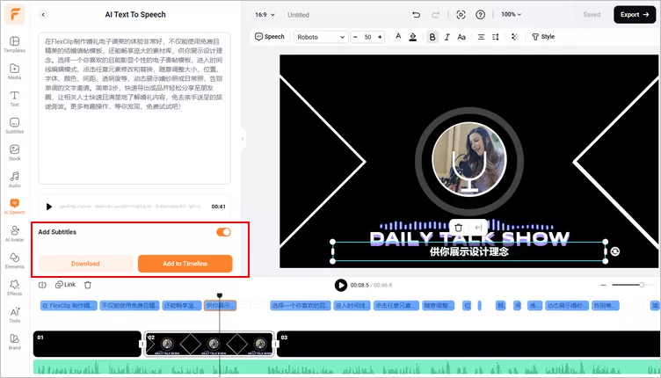Screen dimensions: 661x378
Task: Open the Brand sidebar panel
Action: pos(14,341)
